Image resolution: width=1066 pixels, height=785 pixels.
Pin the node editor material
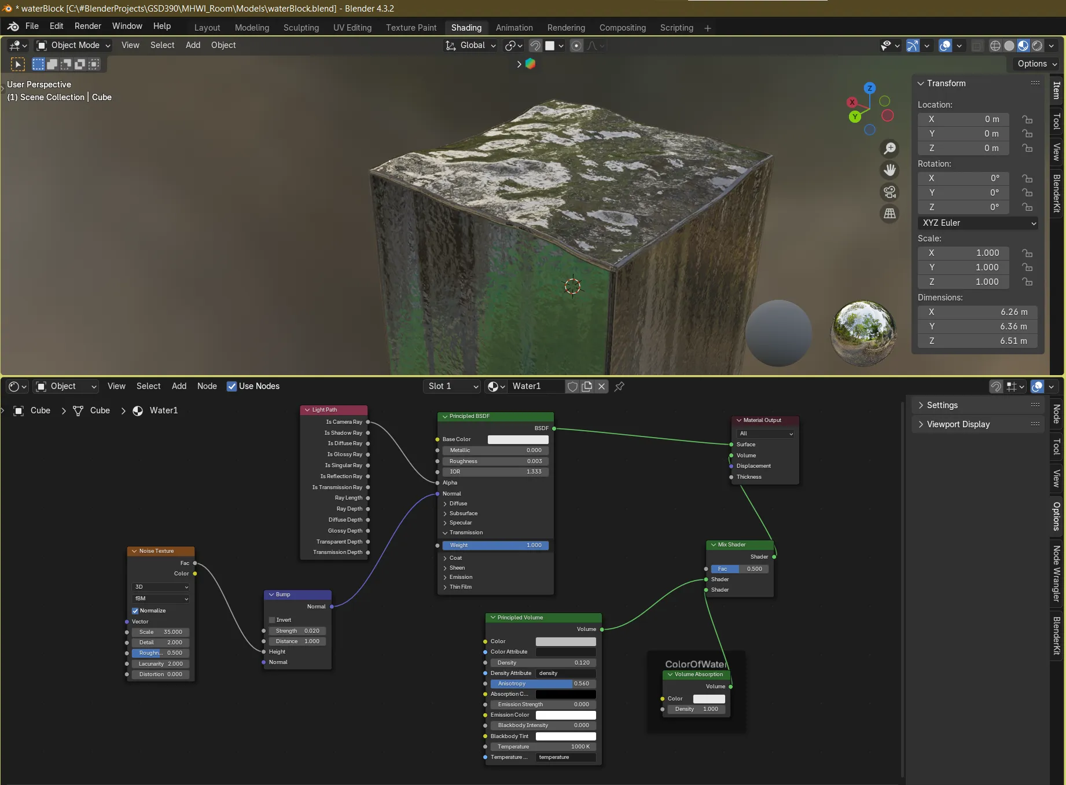tap(619, 386)
